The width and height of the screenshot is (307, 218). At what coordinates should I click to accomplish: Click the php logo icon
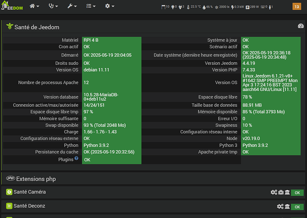point(11,178)
